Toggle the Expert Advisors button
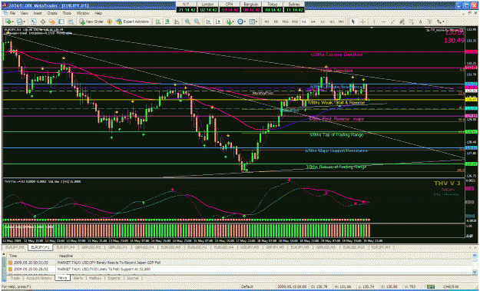 (133, 21)
